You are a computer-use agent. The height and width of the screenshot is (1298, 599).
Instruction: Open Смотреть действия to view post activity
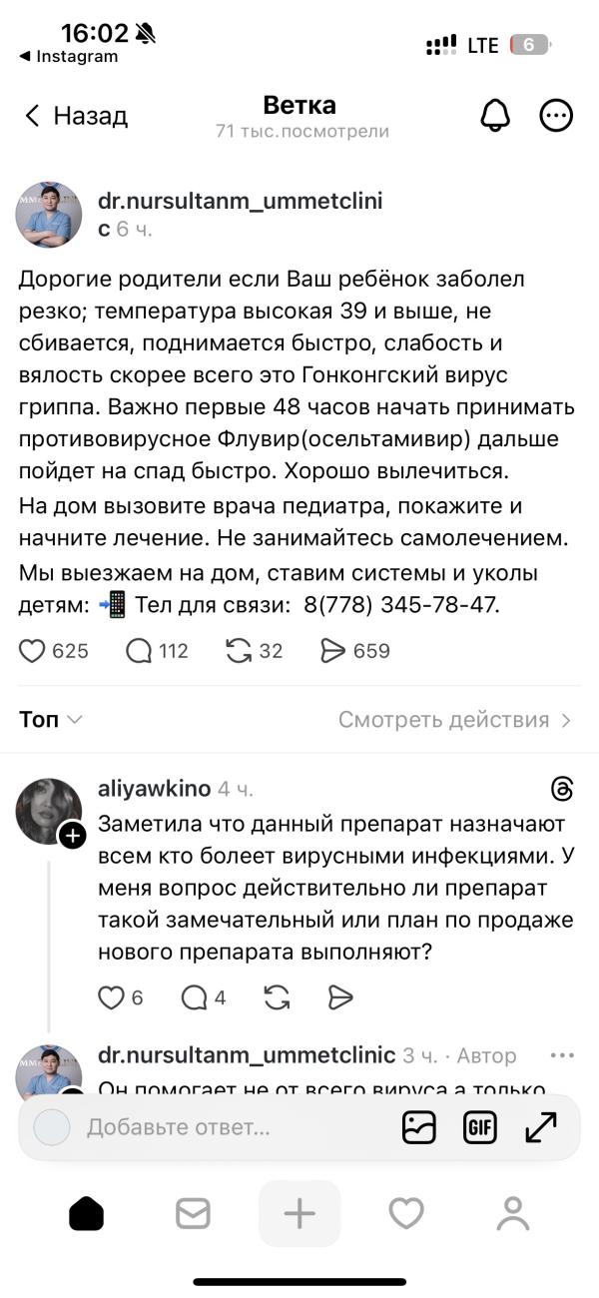click(456, 718)
